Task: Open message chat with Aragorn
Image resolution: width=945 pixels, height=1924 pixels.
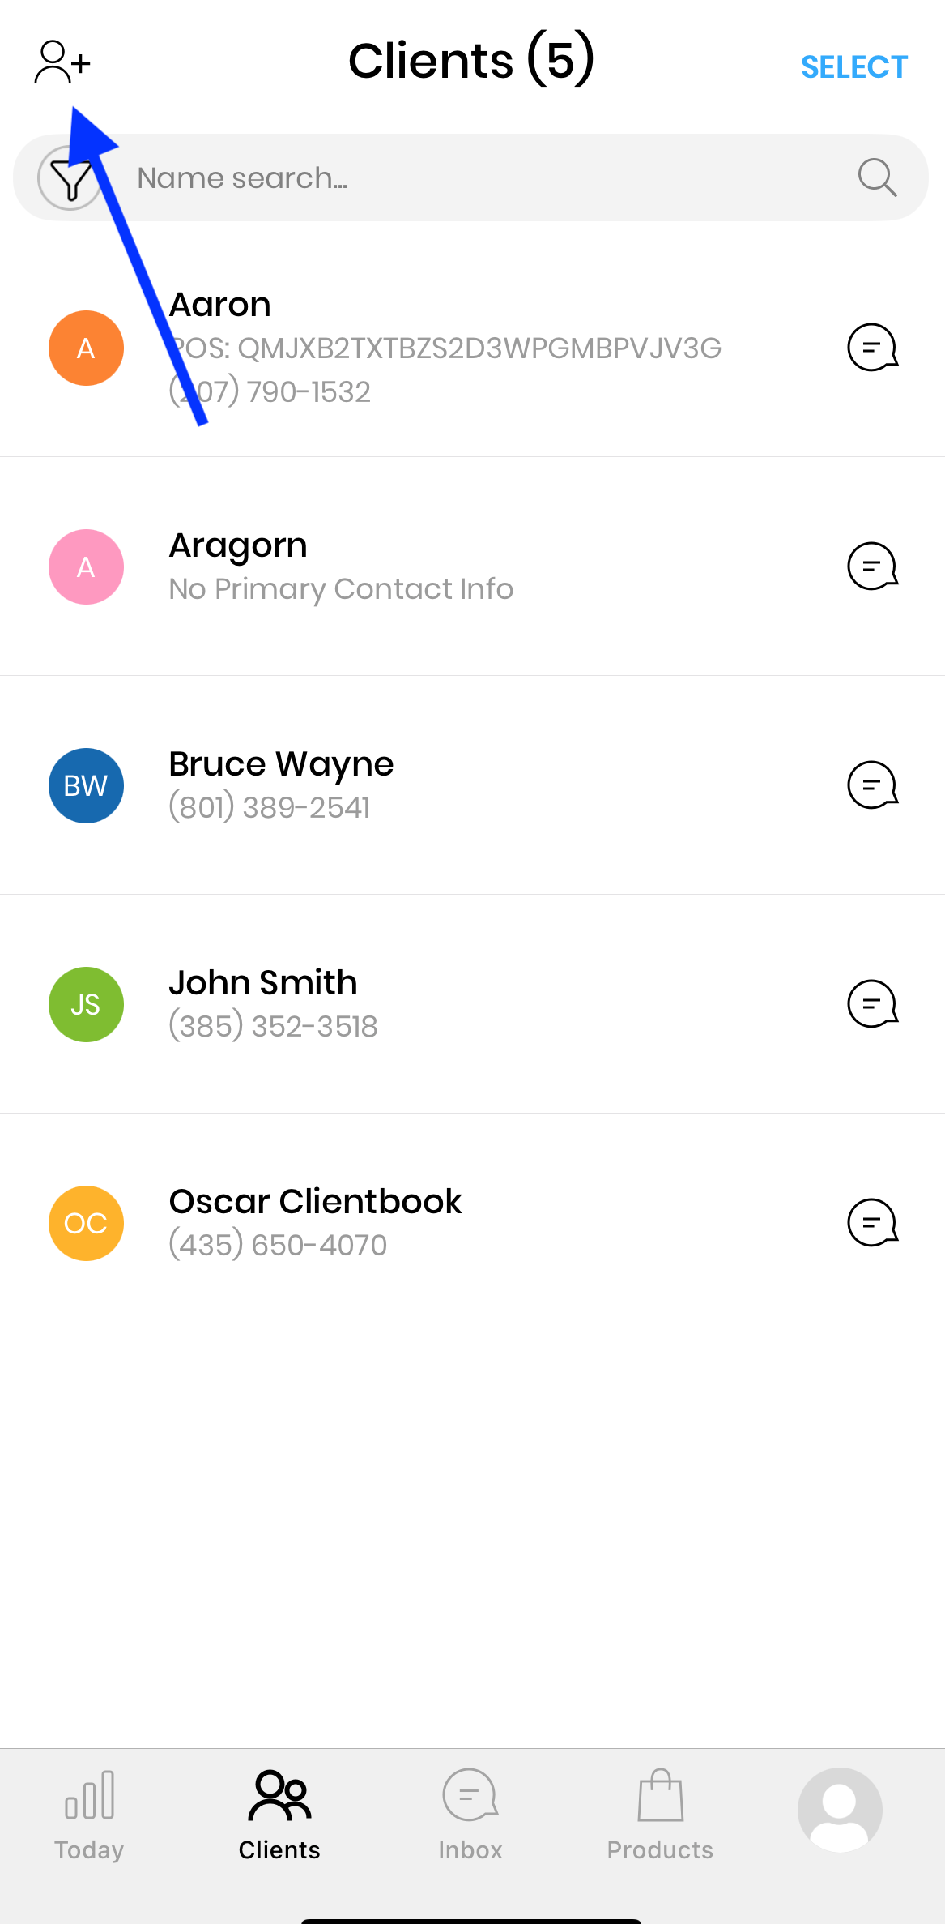Action: pos(872,567)
